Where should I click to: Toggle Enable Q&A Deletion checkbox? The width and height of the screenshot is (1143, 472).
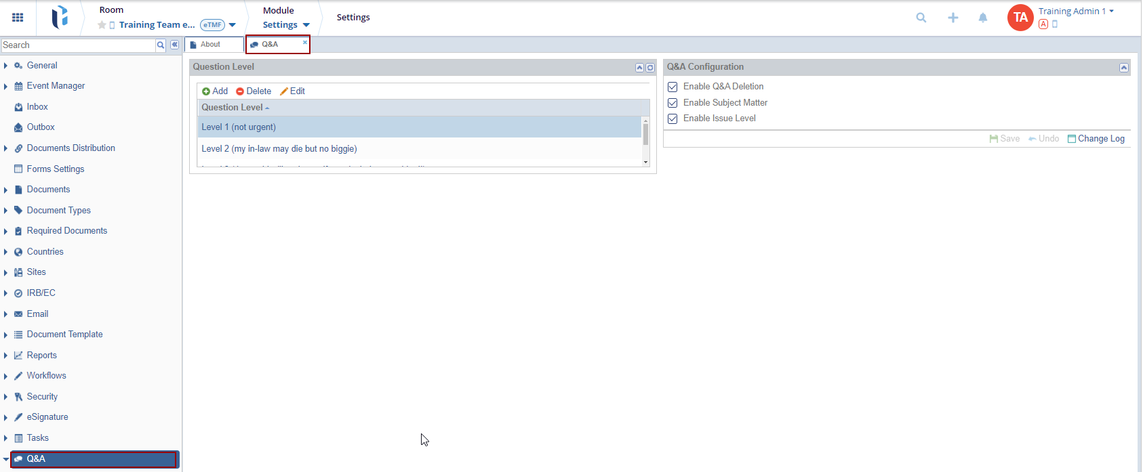point(673,87)
